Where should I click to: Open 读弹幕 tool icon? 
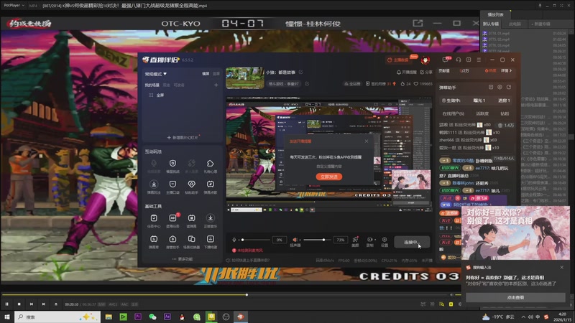[191, 221]
